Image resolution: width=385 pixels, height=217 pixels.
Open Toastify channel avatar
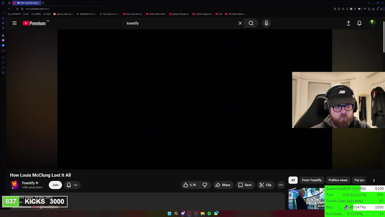(x=15, y=185)
